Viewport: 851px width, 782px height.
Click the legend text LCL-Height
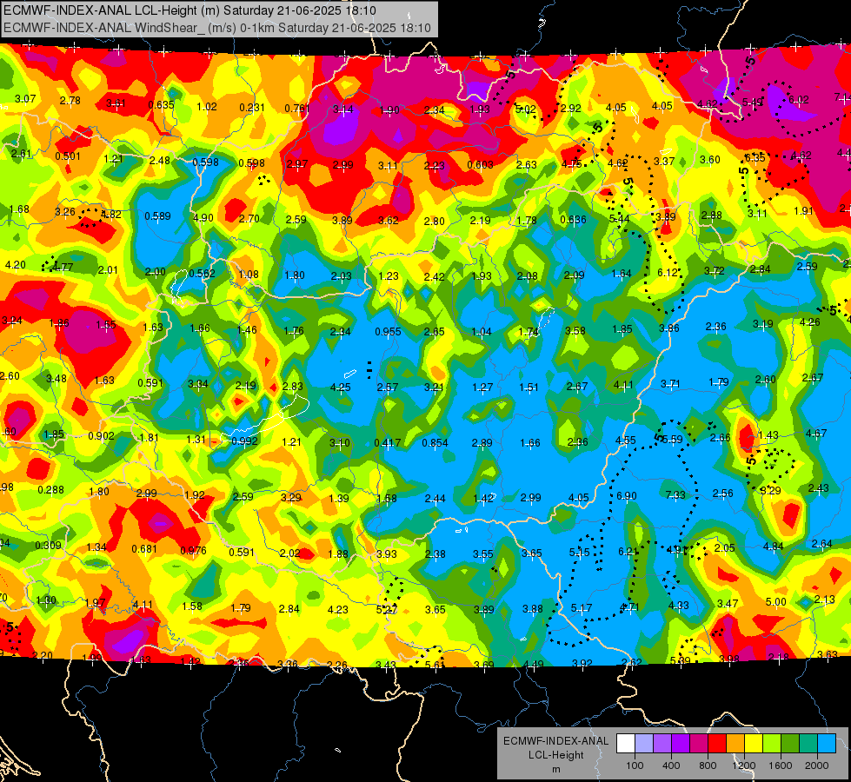[x=555, y=755]
